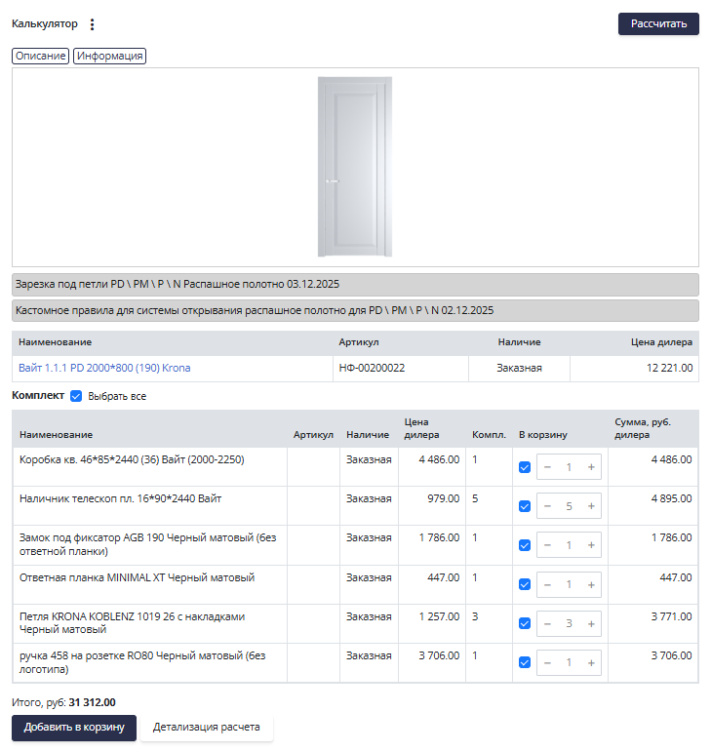711x752 pixels.
Task: Increase quantity for Коробка кв. item
Action: click(x=591, y=467)
